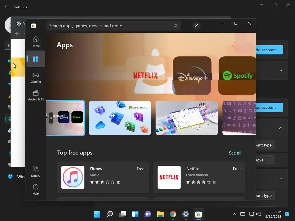Select the Microsoft 365 carousel card
Viewport: 295px width, 221px height.
[x=120, y=118]
